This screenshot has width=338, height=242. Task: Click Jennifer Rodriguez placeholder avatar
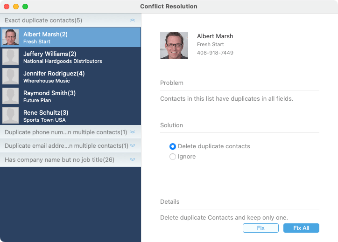tap(10, 76)
